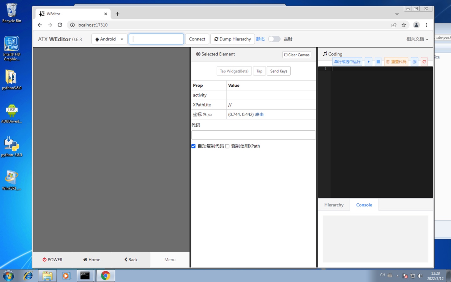Click the XPathLite property row label
The height and width of the screenshot is (282, 451).
(202, 105)
